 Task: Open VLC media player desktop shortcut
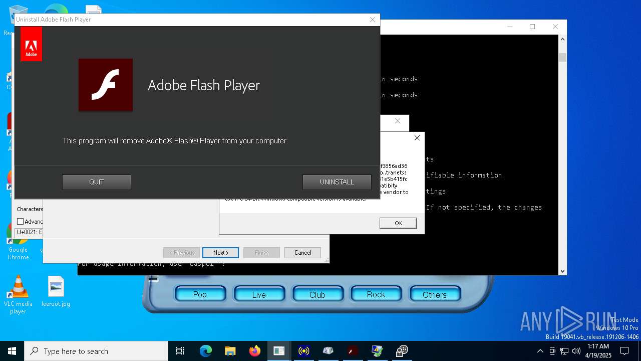[18, 295]
